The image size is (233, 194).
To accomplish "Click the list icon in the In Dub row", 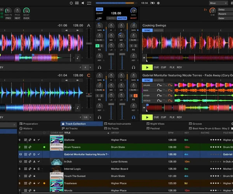I will click(26, 161).
